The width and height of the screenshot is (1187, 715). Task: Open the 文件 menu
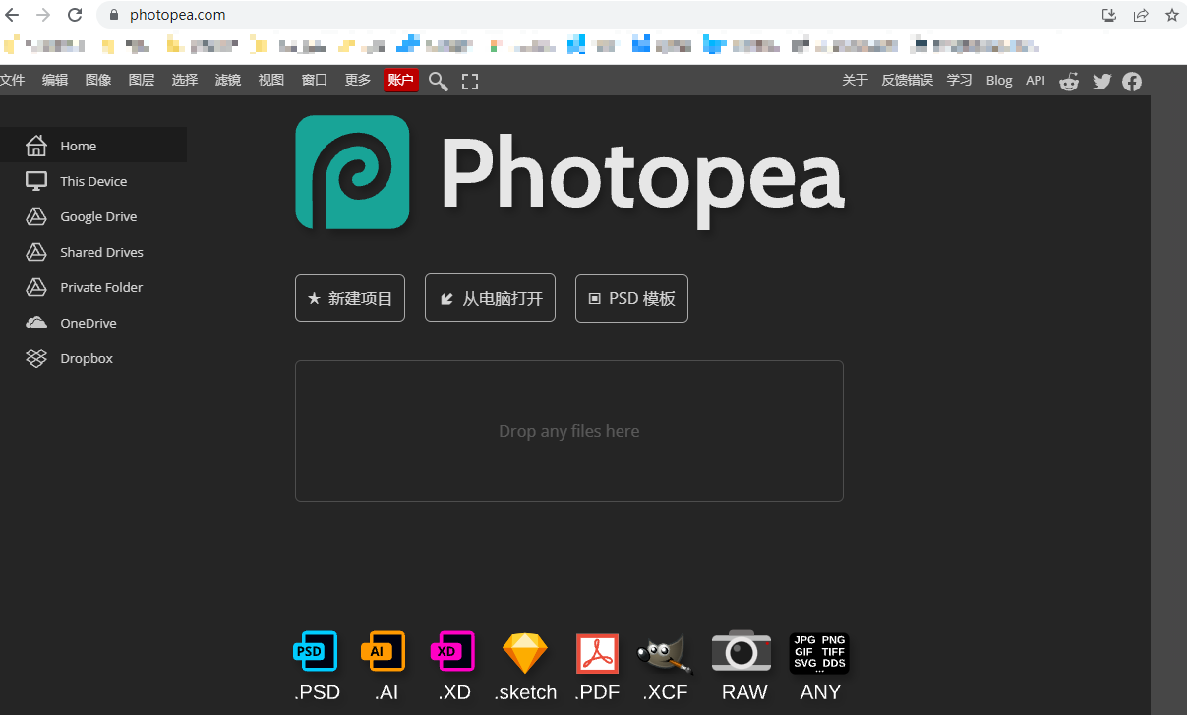point(12,81)
